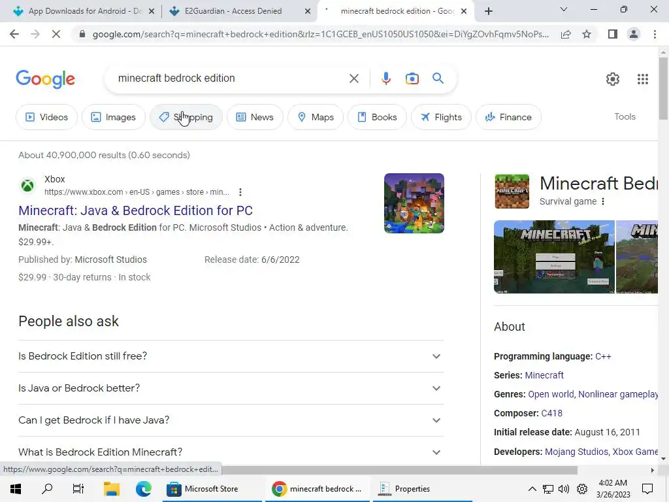
Task: Submit search with magnifier icon
Action: tap(438, 78)
